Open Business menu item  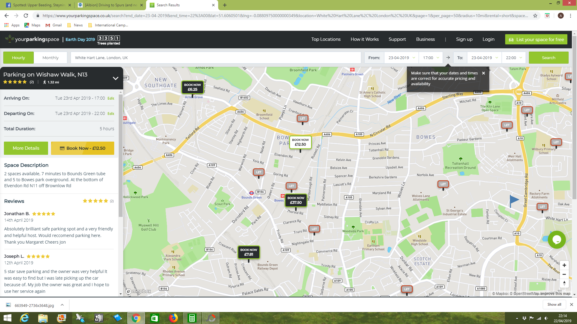[x=425, y=39]
